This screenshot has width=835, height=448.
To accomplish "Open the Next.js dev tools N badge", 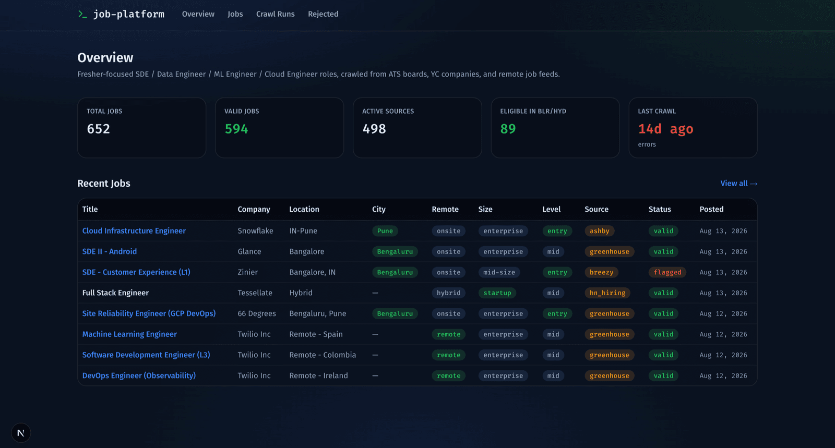I will coord(21,433).
